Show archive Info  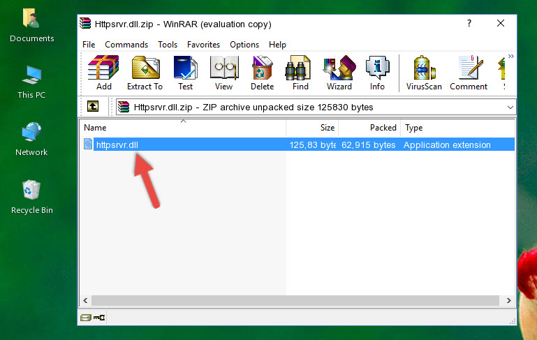click(377, 73)
